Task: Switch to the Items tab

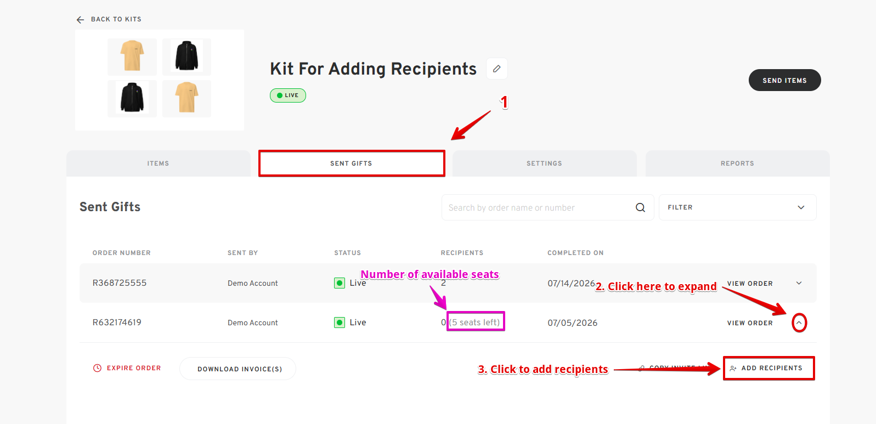Action: pyautogui.click(x=158, y=163)
